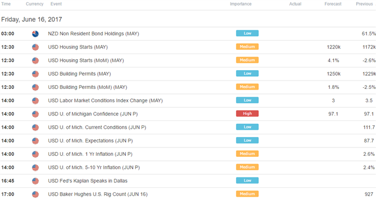Sort by the Forecast column header
Viewport: 376px width, 200px height.
click(333, 4)
